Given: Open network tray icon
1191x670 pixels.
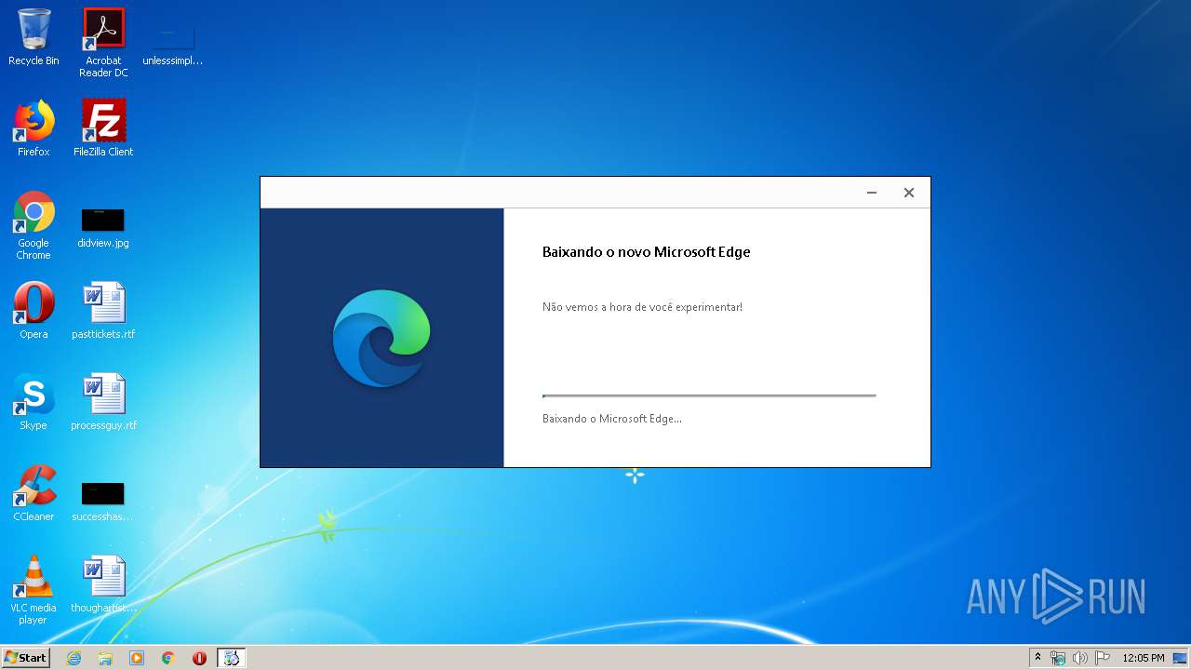Looking at the screenshot, I should [x=1058, y=658].
